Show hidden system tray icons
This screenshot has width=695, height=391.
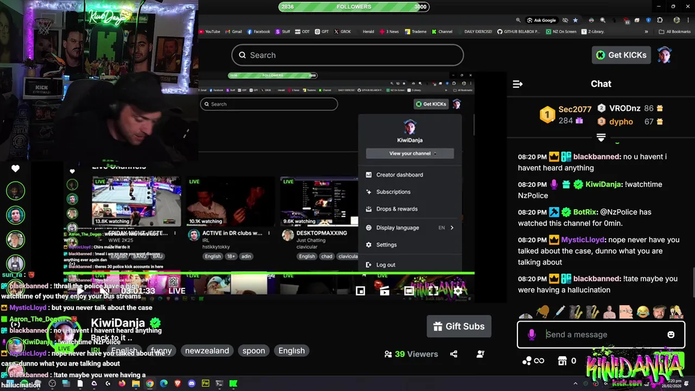pyautogui.click(x=576, y=383)
